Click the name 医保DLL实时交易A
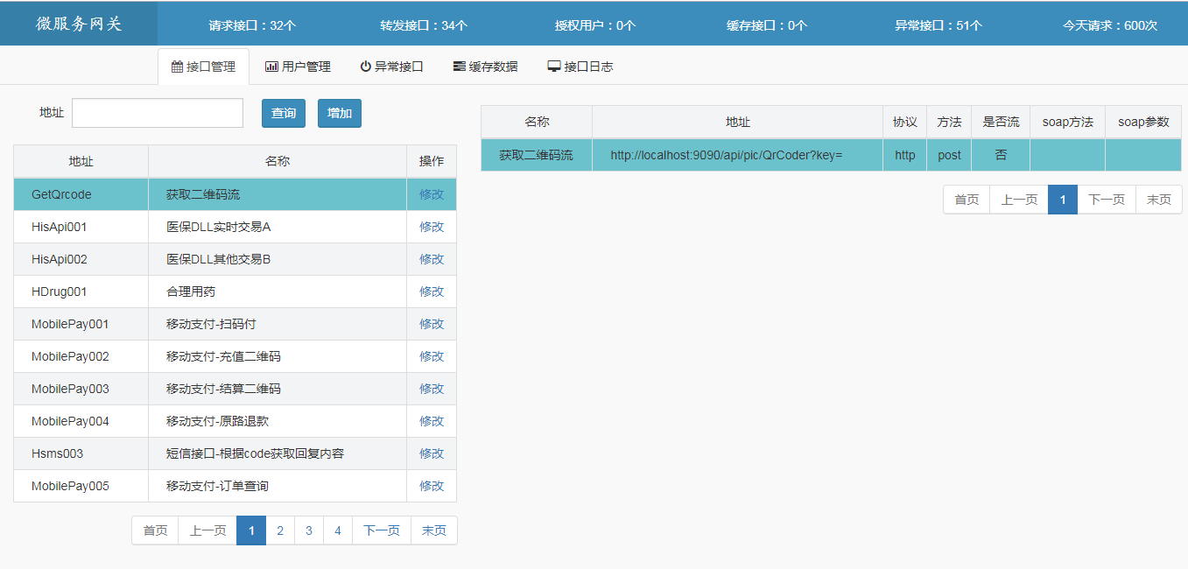 [x=219, y=227]
